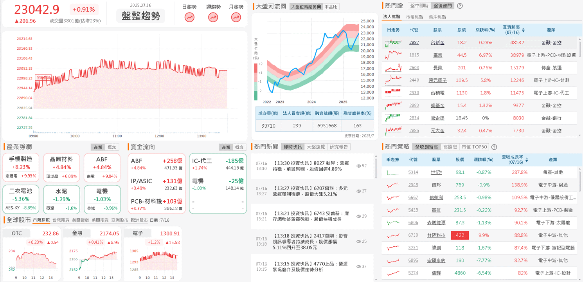
Task: Click the 月趨勢 monthly trend arrow icon
Action: click(x=236, y=17)
